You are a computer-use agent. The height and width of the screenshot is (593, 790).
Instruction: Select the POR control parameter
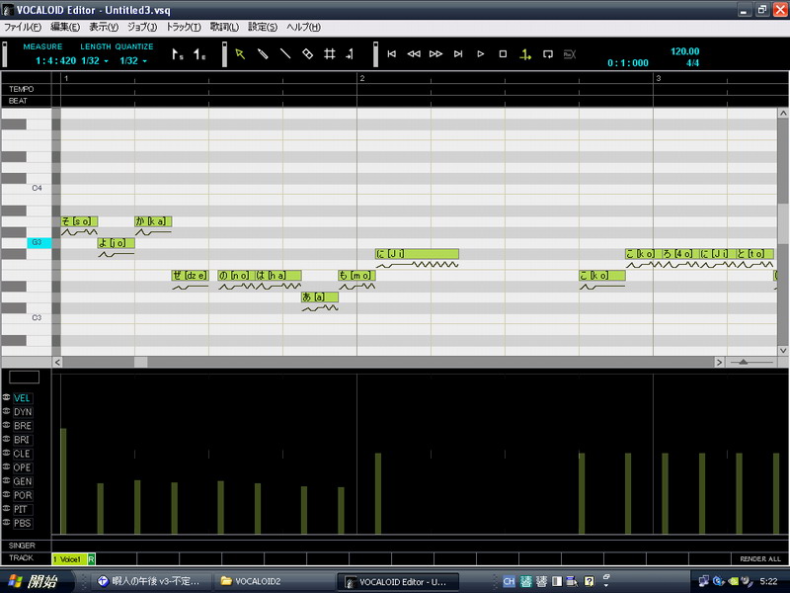click(x=22, y=495)
